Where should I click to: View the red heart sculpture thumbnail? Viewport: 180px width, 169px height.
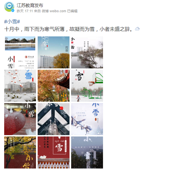coord(20,119)
